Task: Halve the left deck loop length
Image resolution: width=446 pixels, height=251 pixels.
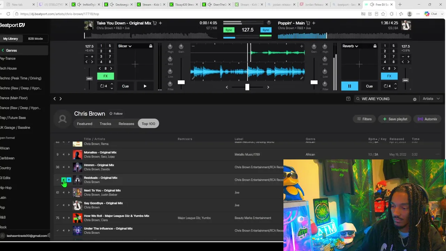Action: (x=100, y=69)
